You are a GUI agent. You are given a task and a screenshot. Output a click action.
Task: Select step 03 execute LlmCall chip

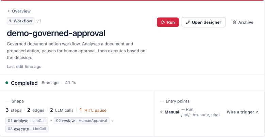click(x=27, y=129)
